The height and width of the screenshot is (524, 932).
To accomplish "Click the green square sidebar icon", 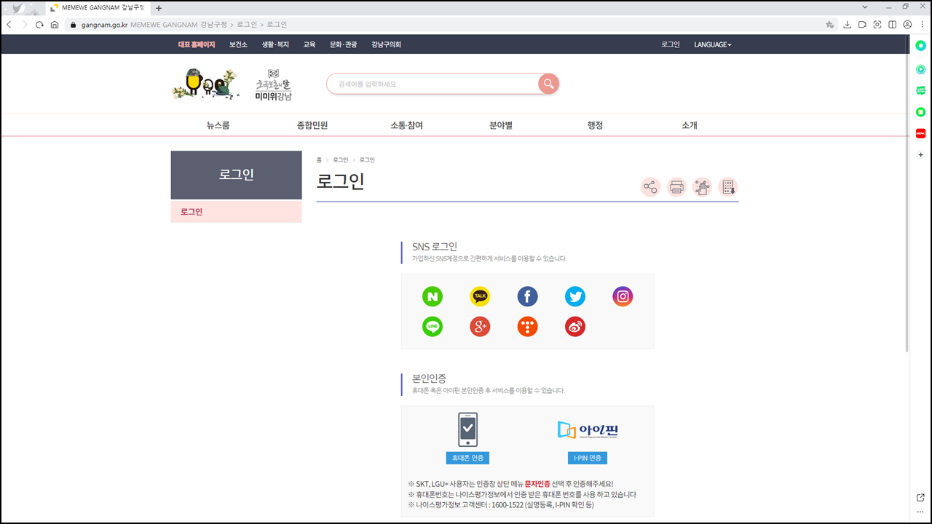I will point(920,112).
